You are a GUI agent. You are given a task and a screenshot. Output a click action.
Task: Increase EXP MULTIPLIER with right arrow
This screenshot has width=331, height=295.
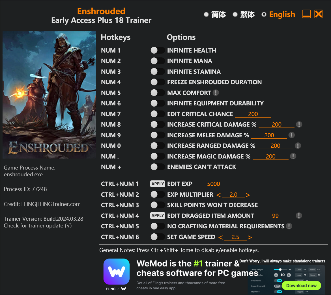pyautogui.click(x=248, y=195)
